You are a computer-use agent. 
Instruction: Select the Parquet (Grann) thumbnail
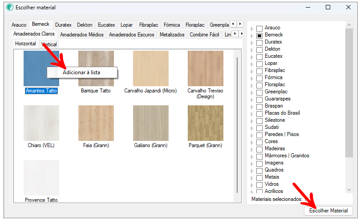point(206,123)
